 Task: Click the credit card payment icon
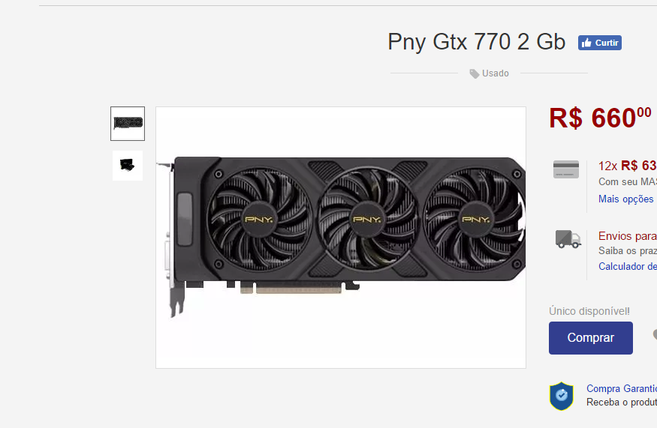coord(566,169)
